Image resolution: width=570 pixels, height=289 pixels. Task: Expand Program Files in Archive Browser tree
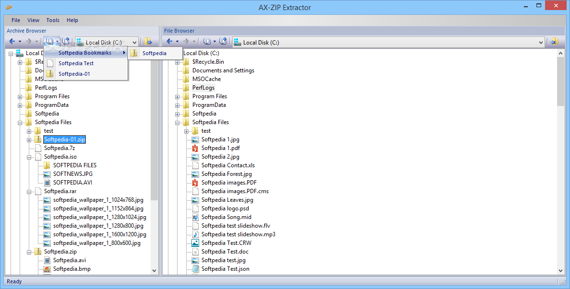click(20, 97)
